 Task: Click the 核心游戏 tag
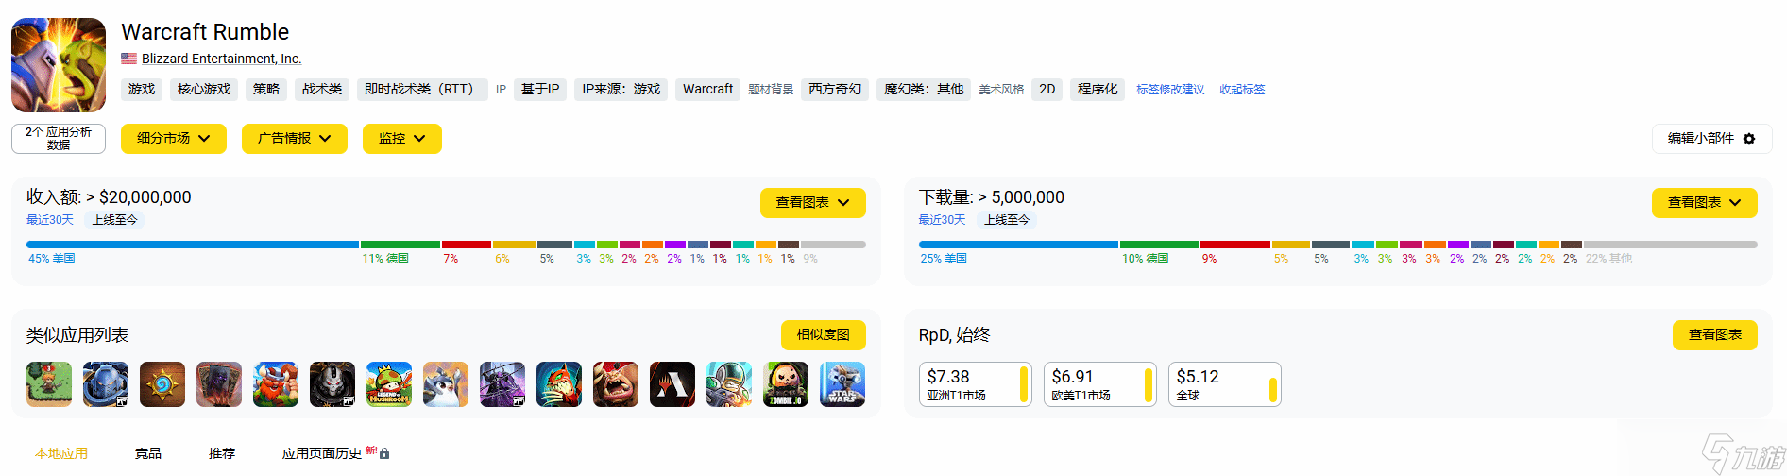[204, 89]
